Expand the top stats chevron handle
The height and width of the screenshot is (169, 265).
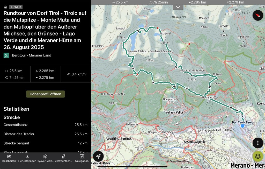[x=178, y=7]
